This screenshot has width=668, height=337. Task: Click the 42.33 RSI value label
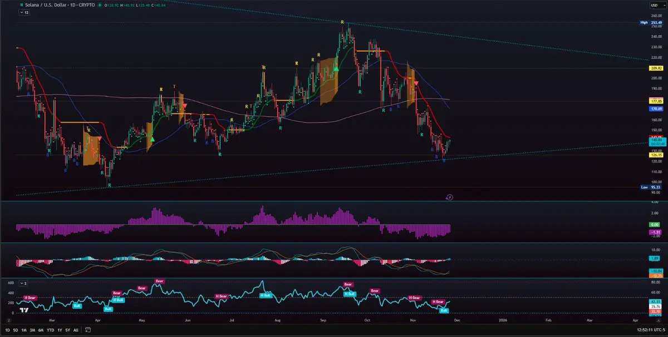[656, 301]
